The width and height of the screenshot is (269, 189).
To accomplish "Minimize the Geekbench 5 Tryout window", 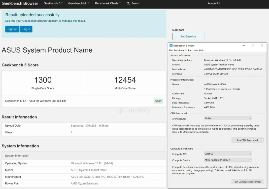I will (244, 46).
